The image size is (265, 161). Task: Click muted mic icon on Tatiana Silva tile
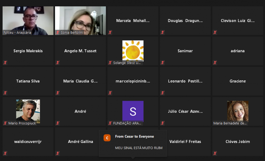[5, 93]
